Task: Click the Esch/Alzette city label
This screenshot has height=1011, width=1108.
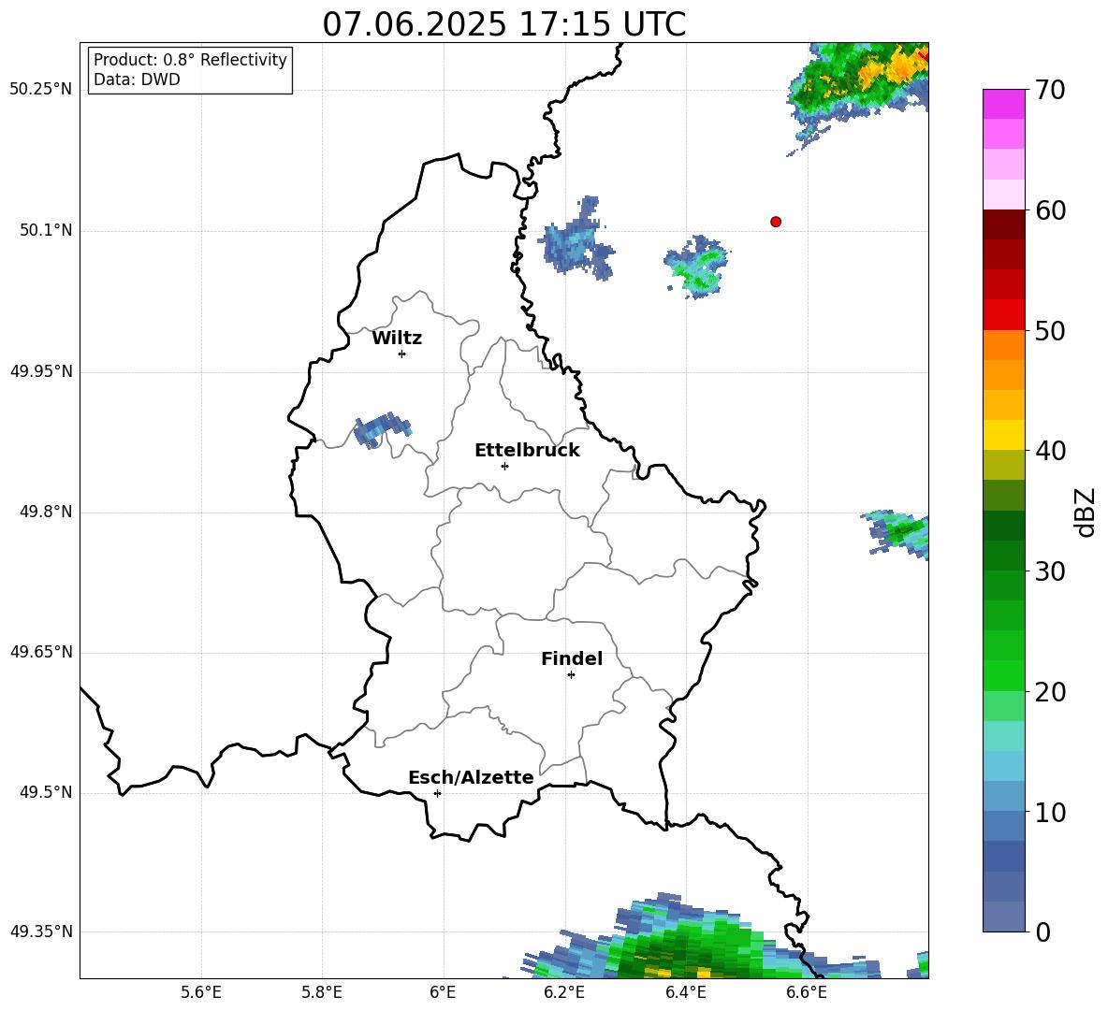Action: point(471,777)
